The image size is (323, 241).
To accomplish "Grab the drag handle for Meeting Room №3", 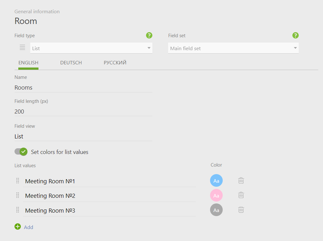I will [18, 210].
